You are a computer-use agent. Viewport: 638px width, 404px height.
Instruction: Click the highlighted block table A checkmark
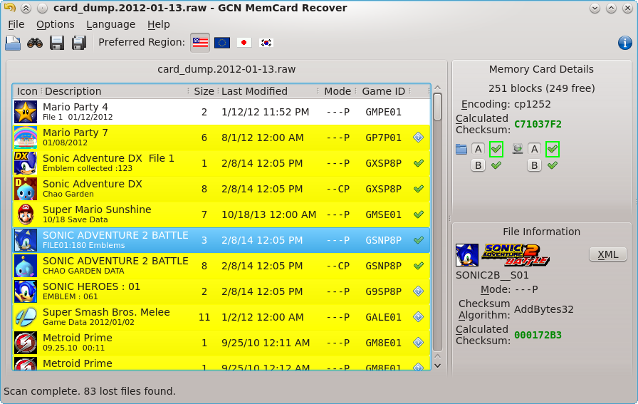(552, 149)
